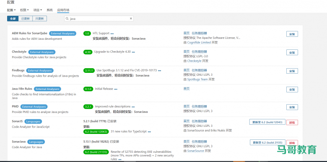This screenshot has width=327, height=162.
Task: Click version badge 4.30 for Checkstyle
Action: click(x=88, y=52)
